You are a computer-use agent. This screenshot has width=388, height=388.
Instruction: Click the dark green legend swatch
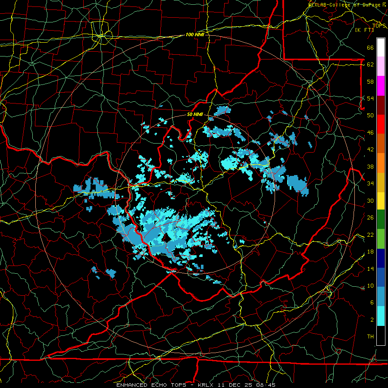381,219
